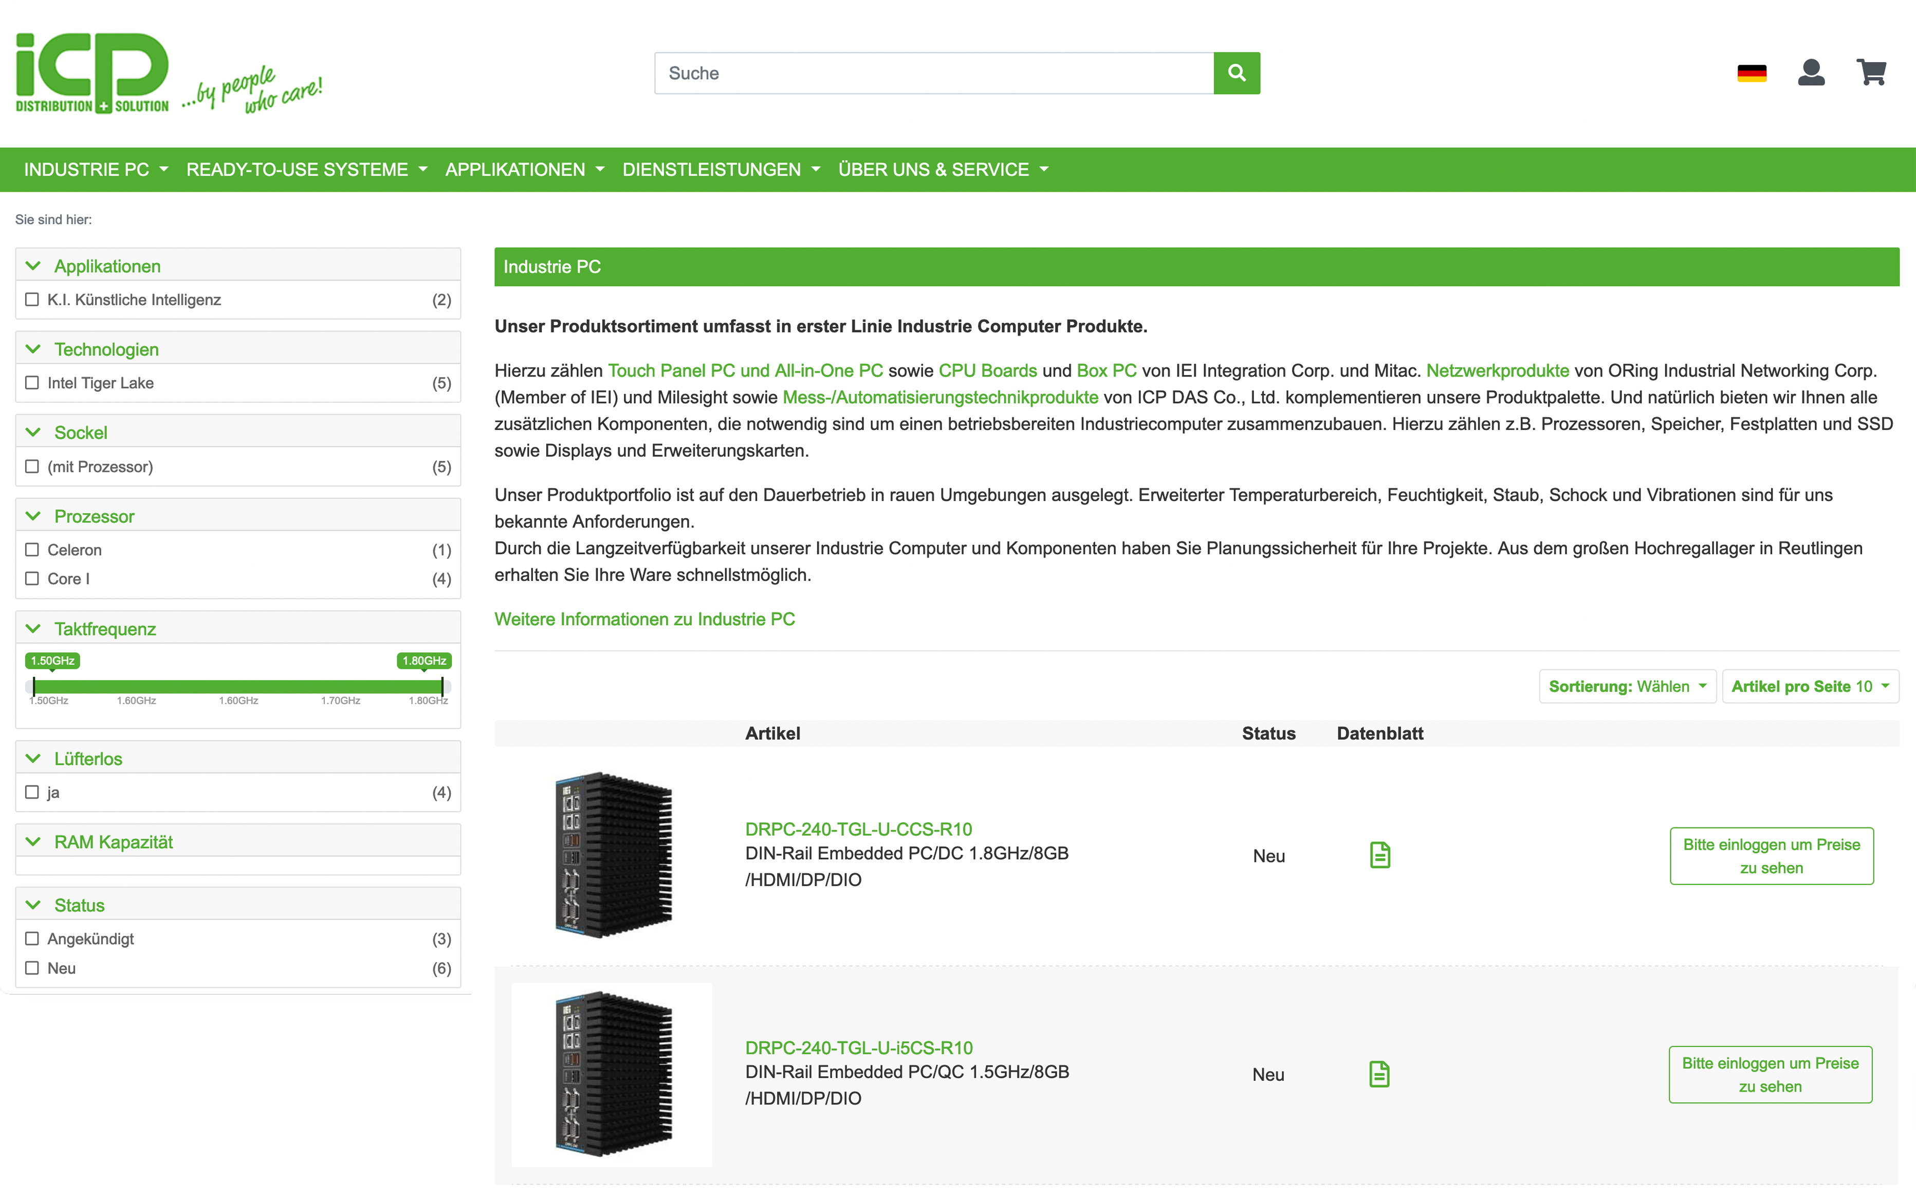Click the 1.50GHz minimum slider handle
The height and width of the screenshot is (1201, 1916).
click(33, 686)
